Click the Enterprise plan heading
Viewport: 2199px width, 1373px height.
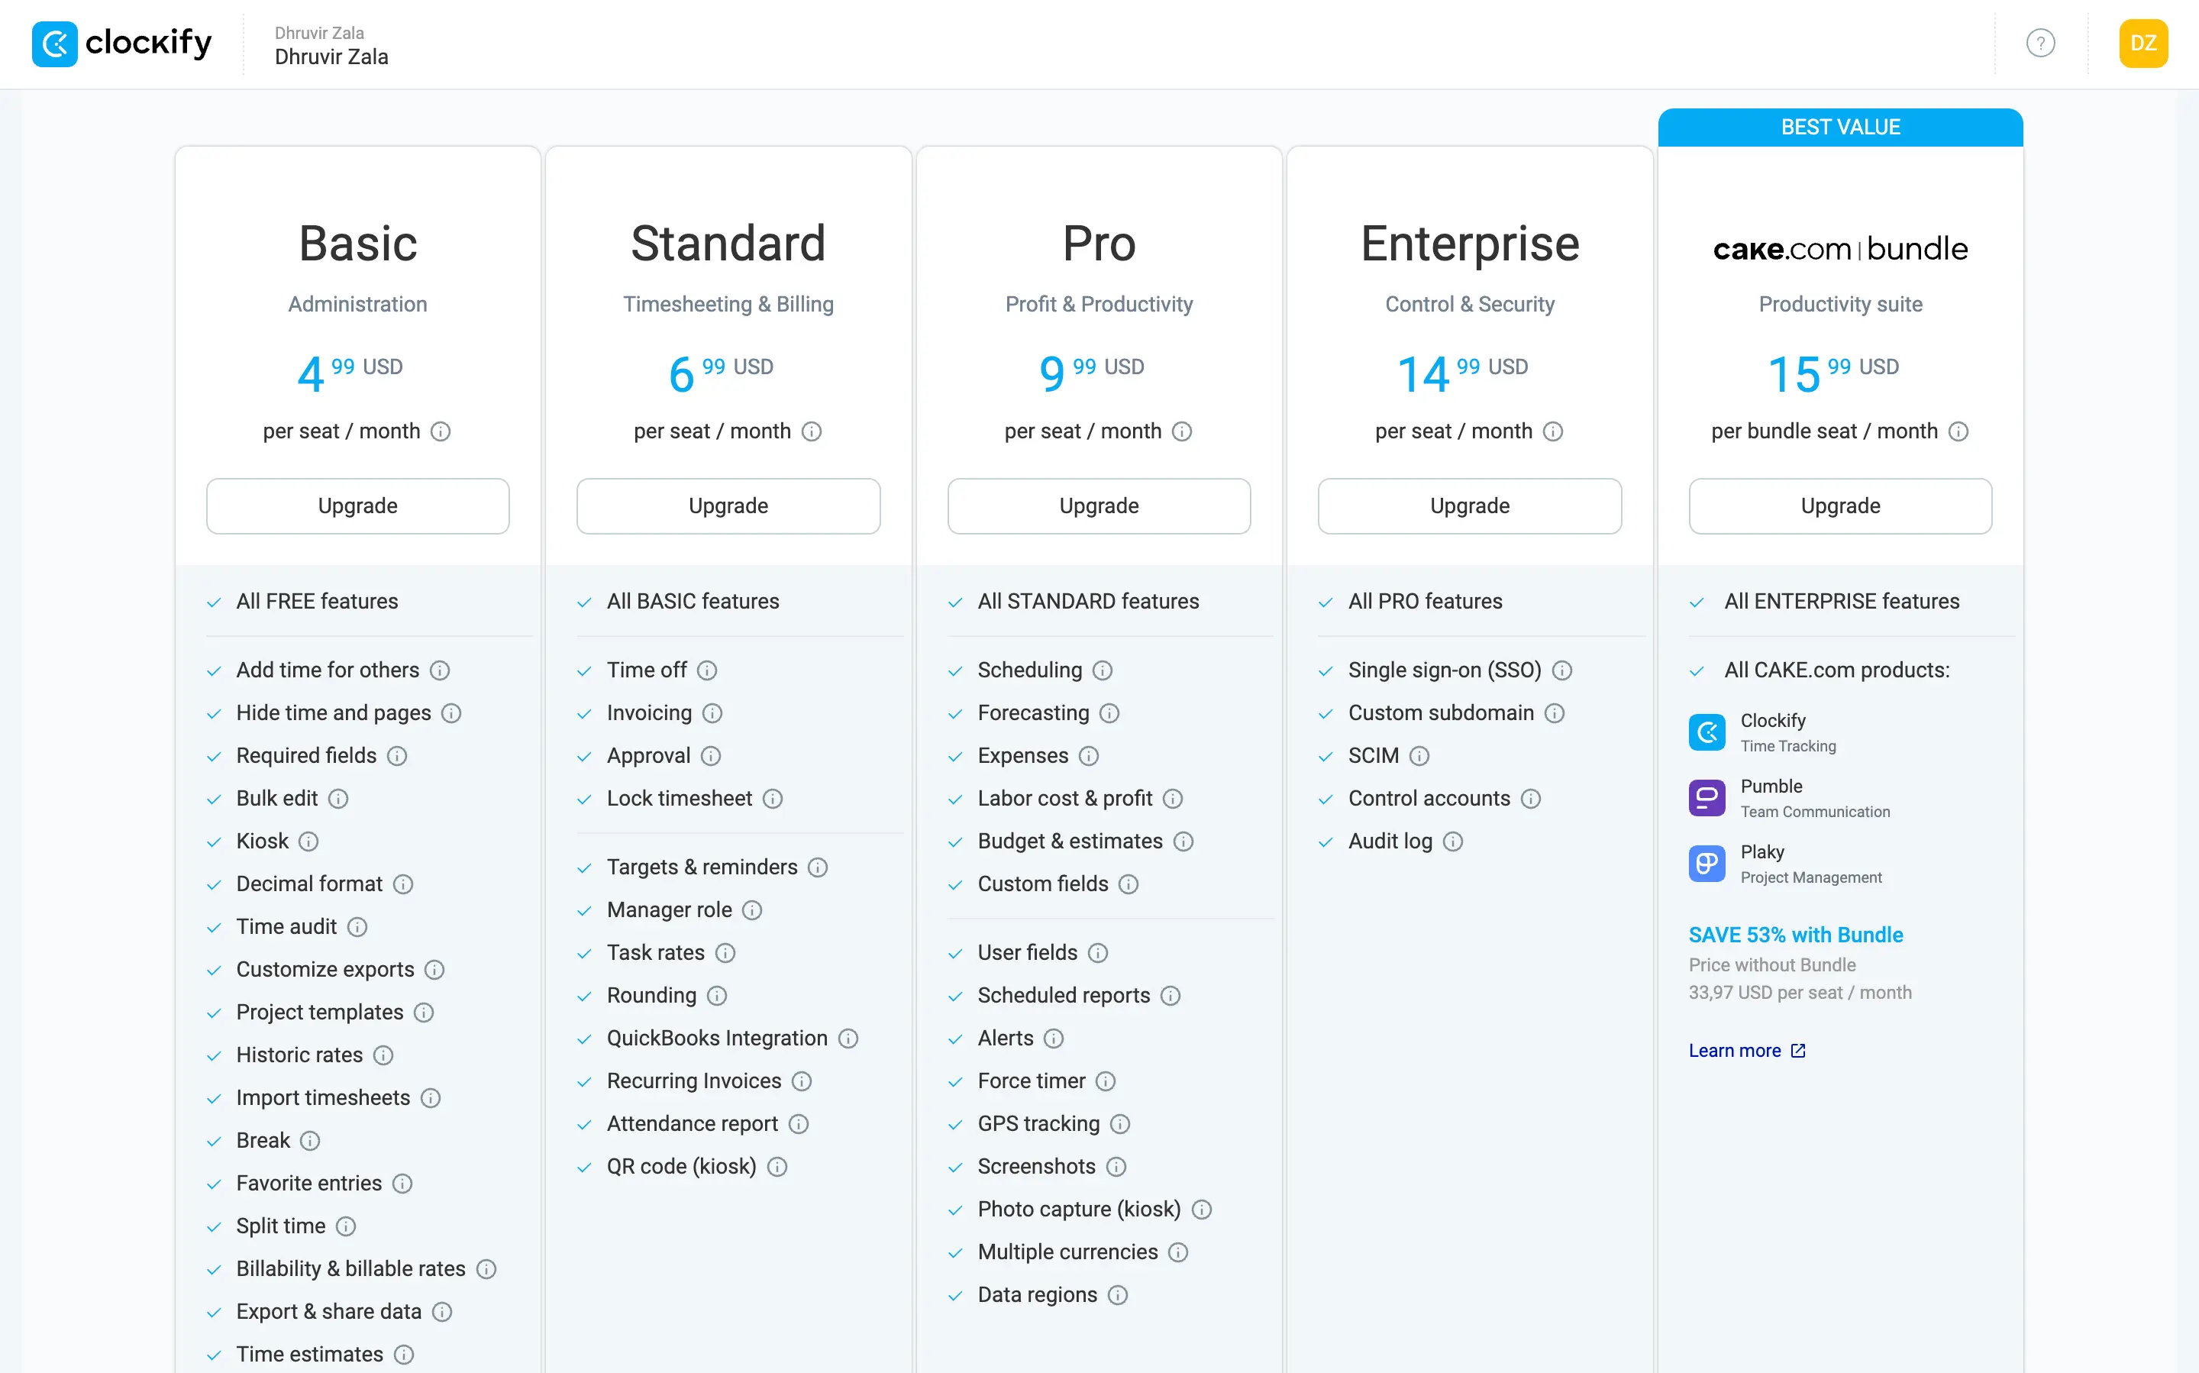tap(1469, 244)
